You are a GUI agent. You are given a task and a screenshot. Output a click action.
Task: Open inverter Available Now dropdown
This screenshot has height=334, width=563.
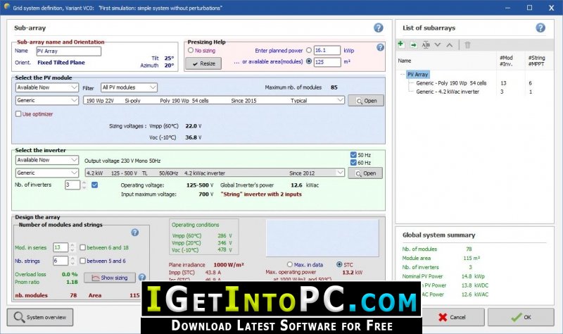[47, 160]
